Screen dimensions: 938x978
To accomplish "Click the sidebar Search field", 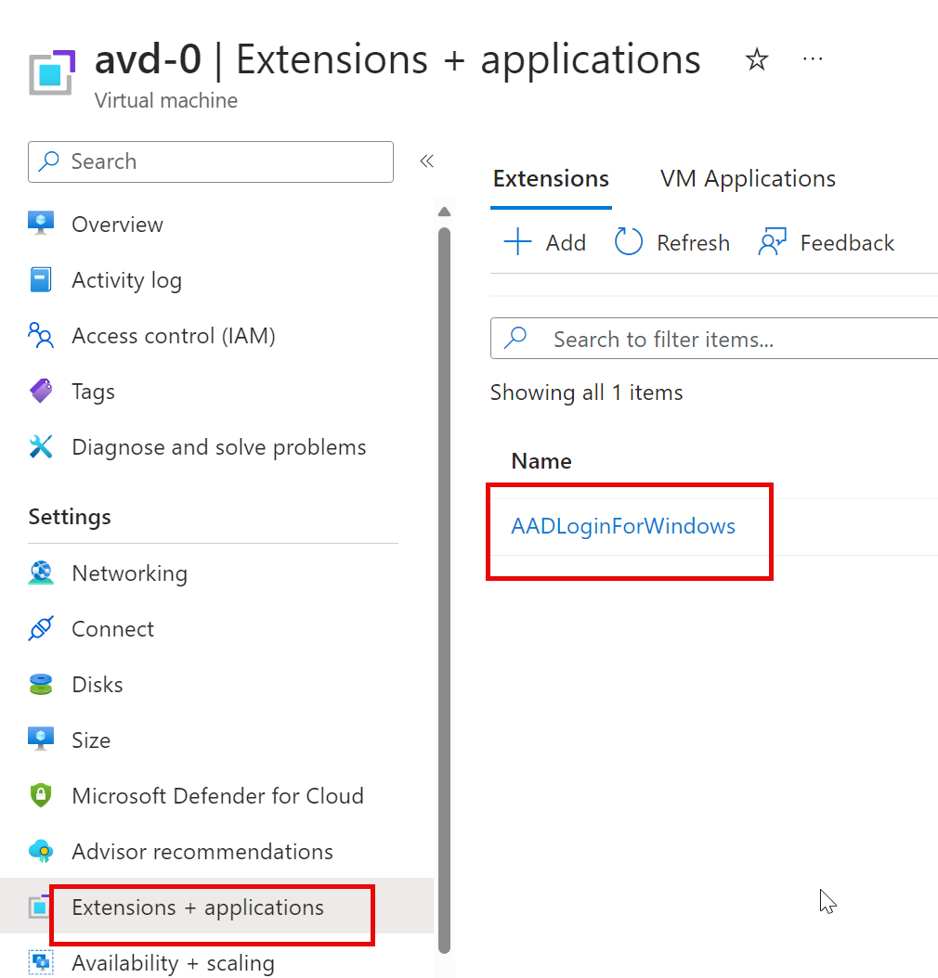I will [x=210, y=161].
